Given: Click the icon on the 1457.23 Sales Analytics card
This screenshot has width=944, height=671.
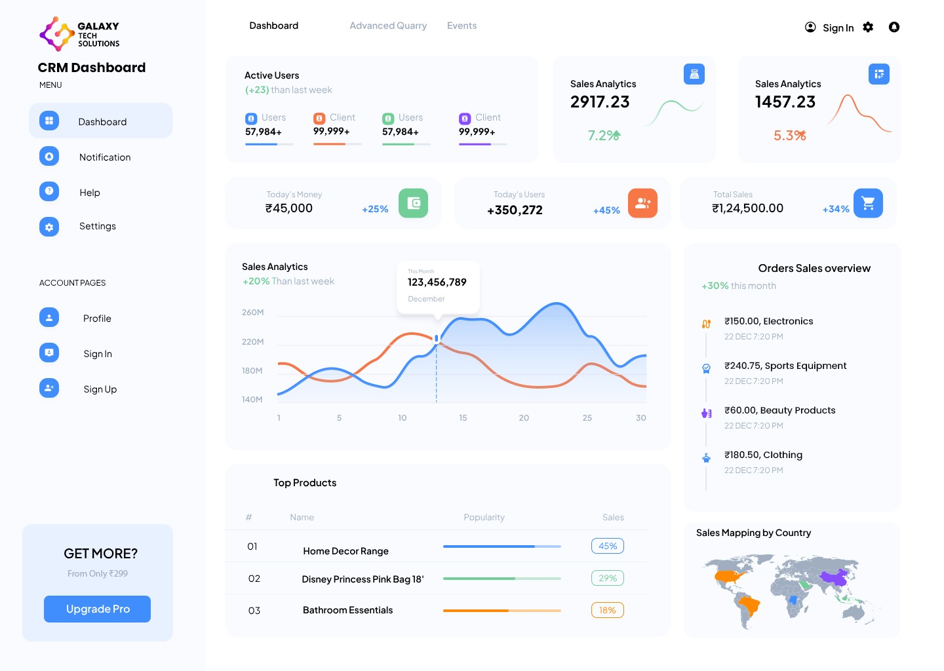Looking at the screenshot, I should (x=878, y=74).
